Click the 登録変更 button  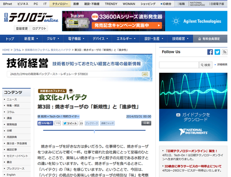coord(22,28)
